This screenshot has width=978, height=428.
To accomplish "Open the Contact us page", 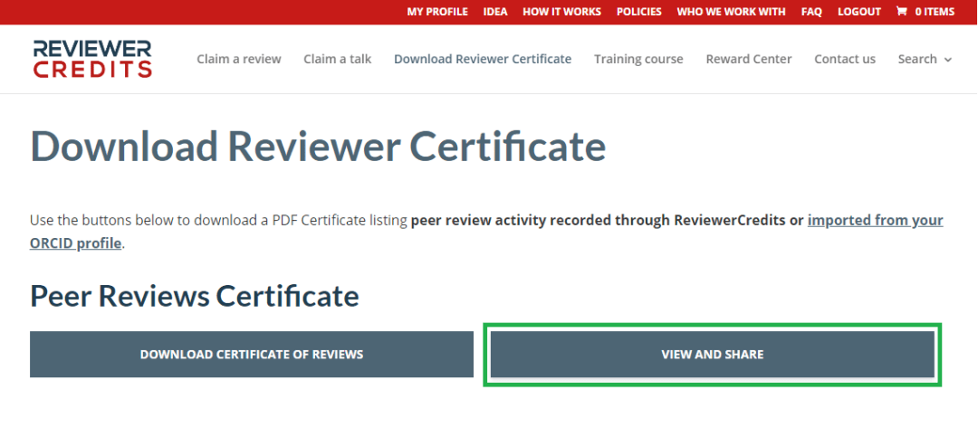I will coord(845,59).
